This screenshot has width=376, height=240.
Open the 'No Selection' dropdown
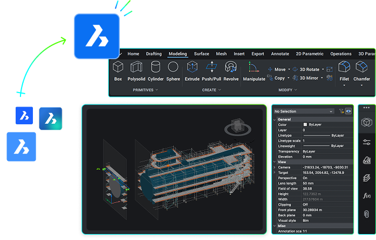coord(304,111)
